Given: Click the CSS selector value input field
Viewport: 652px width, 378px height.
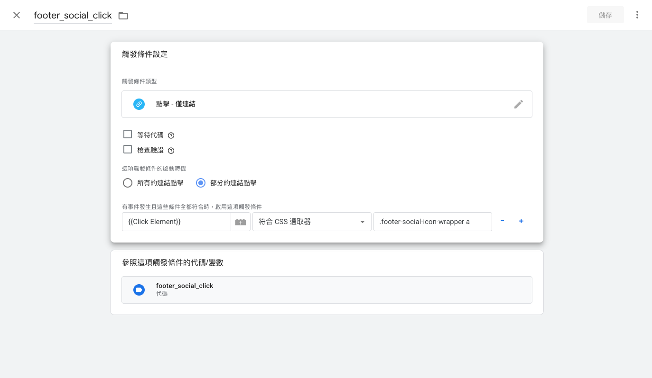Looking at the screenshot, I should click(x=432, y=222).
